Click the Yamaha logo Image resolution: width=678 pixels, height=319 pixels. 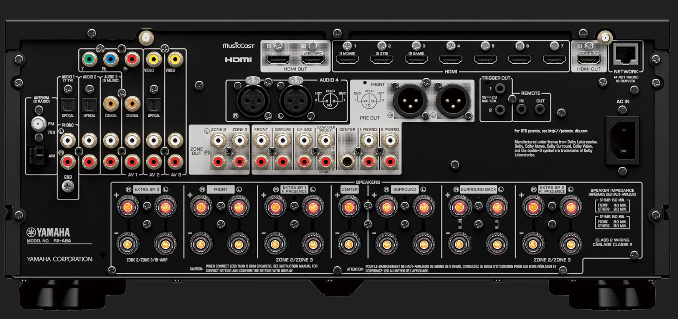tap(48, 232)
